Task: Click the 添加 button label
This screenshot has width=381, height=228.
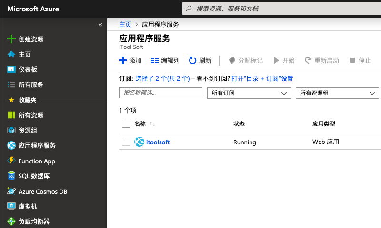Action: tap(135, 60)
